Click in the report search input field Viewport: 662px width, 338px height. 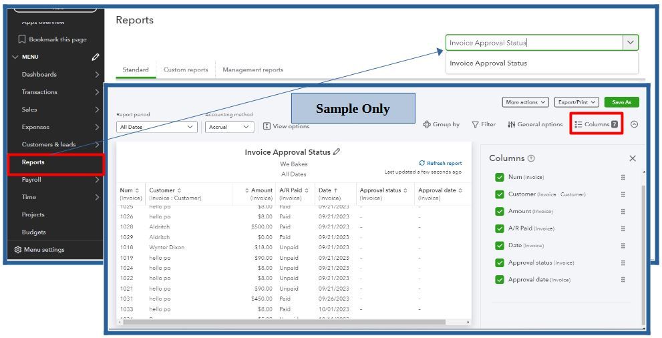point(534,43)
